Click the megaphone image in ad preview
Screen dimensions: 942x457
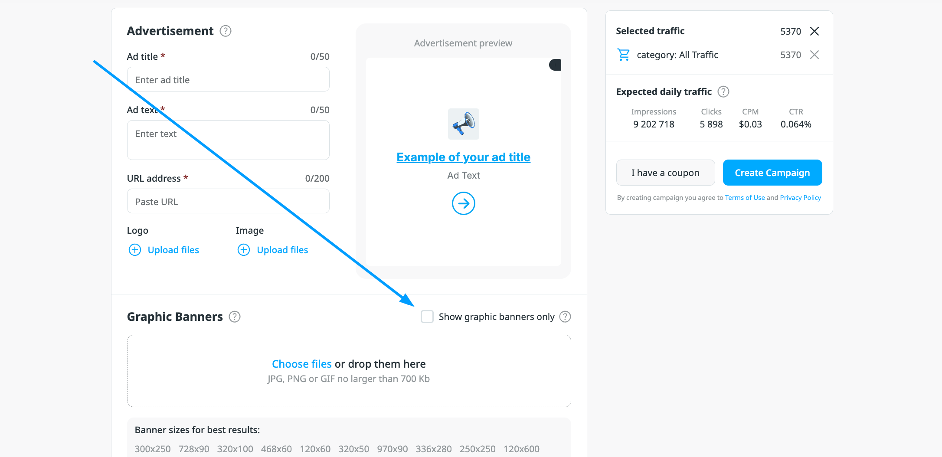point(464,124)
